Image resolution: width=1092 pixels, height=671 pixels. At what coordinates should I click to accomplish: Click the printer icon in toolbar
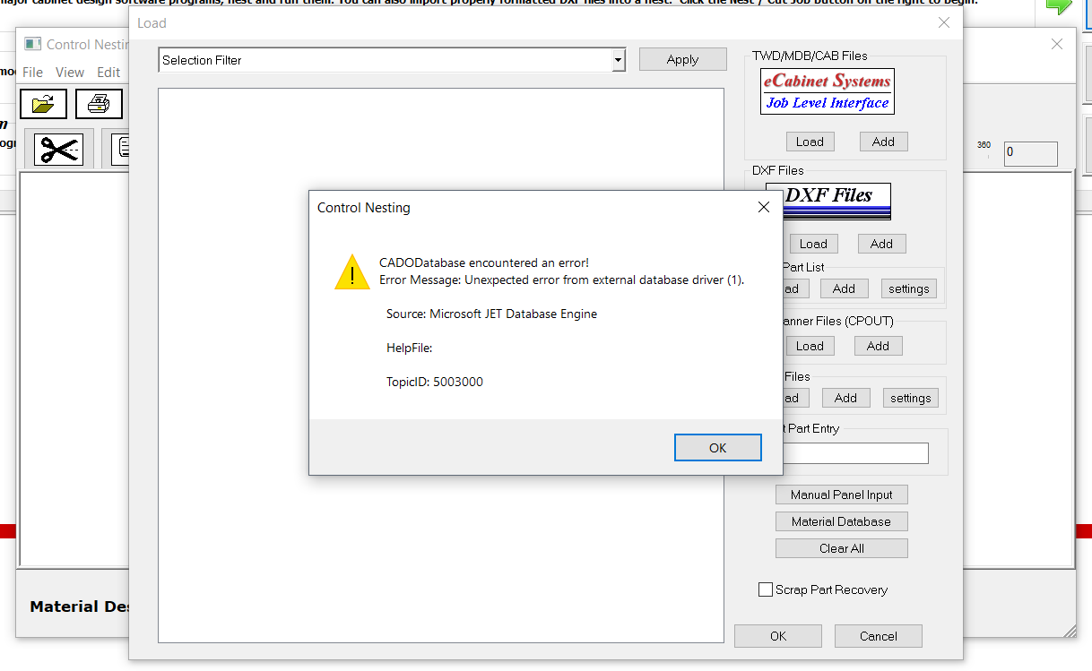99,104
